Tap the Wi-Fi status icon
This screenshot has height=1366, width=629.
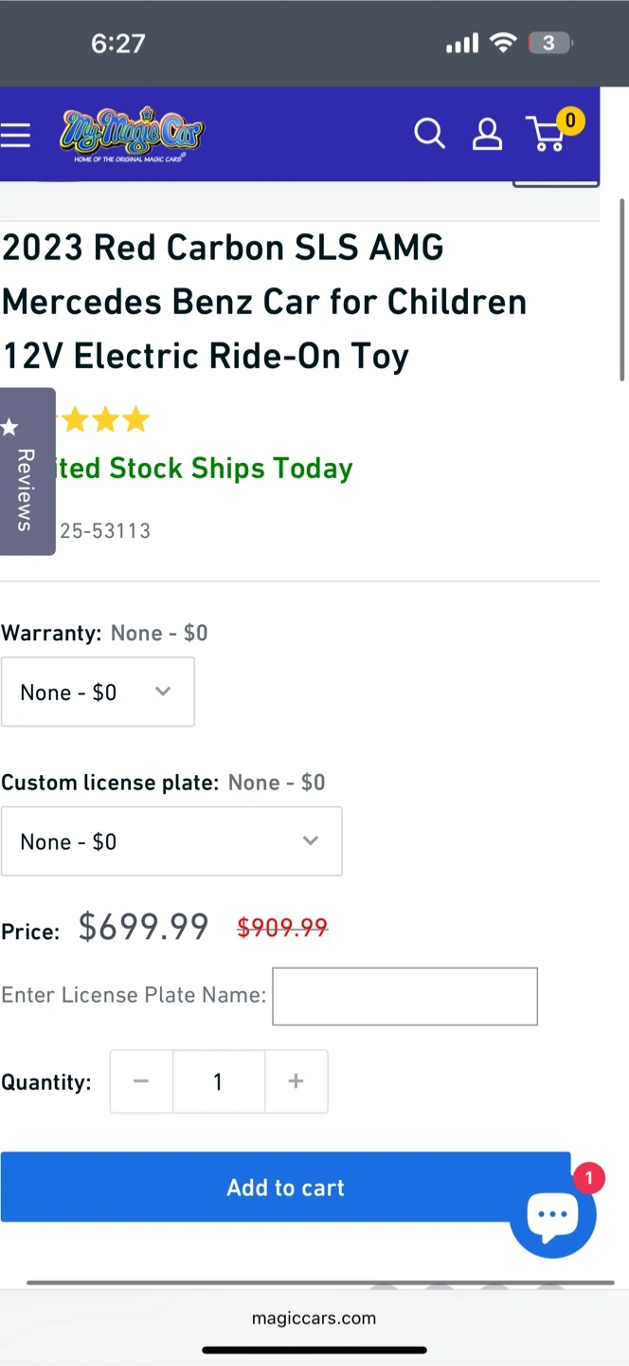pyautogui.click(x=503, y=43)
